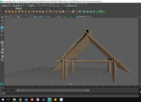The width and height of the screenshot is (141, 102).
Task: Create a polygon cylinder from the shelf
Action: click(x=13, y=12)
